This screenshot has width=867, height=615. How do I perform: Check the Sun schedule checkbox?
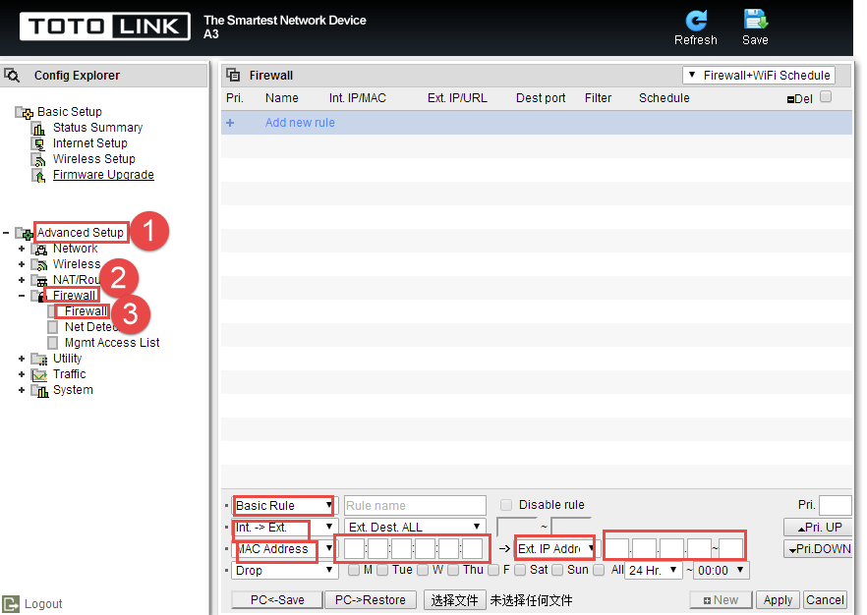point(557,570)
